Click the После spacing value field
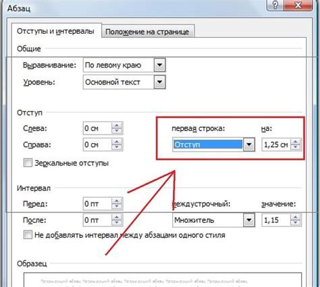The width and height of the screenshot is (320, 287). coord(97,220)
